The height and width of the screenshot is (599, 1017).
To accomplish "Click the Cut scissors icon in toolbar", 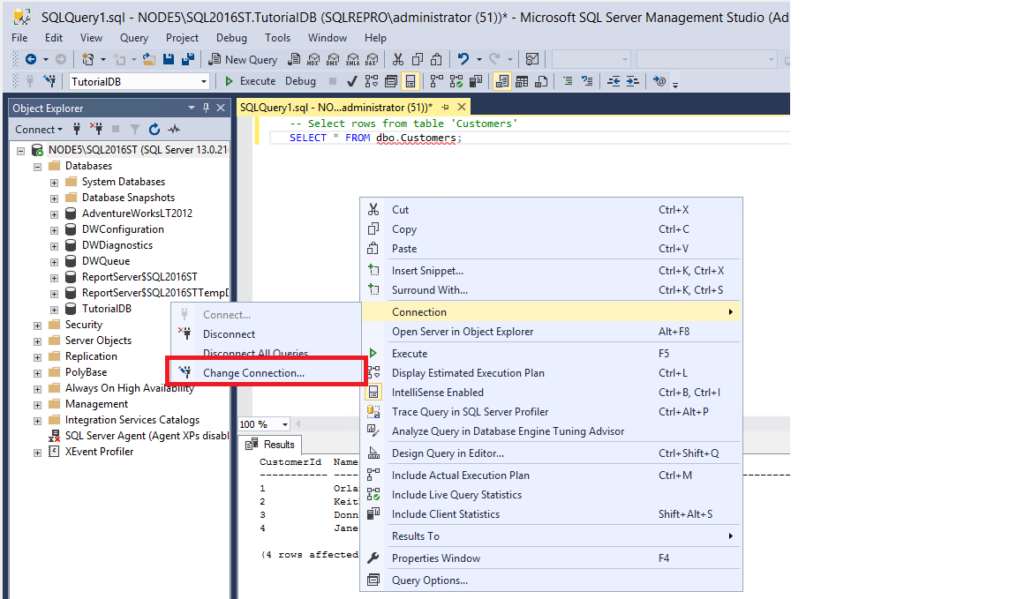I will [x=398, y=59].
